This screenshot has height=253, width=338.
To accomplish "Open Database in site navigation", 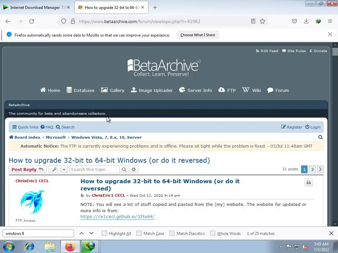I will [x=80, y=90].
